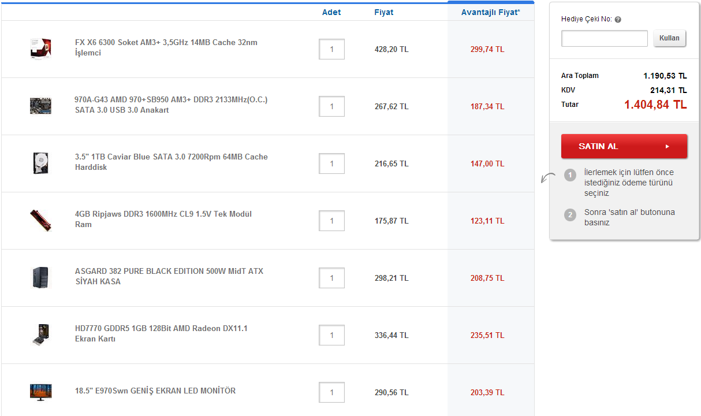Screen dimensions: 701x416
Task: Click the FX X6 6300 processor thumbnail
Action: click(41, 49)
